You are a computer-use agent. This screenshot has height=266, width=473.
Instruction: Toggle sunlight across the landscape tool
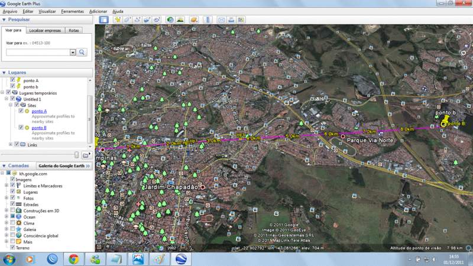coord(180,20)
